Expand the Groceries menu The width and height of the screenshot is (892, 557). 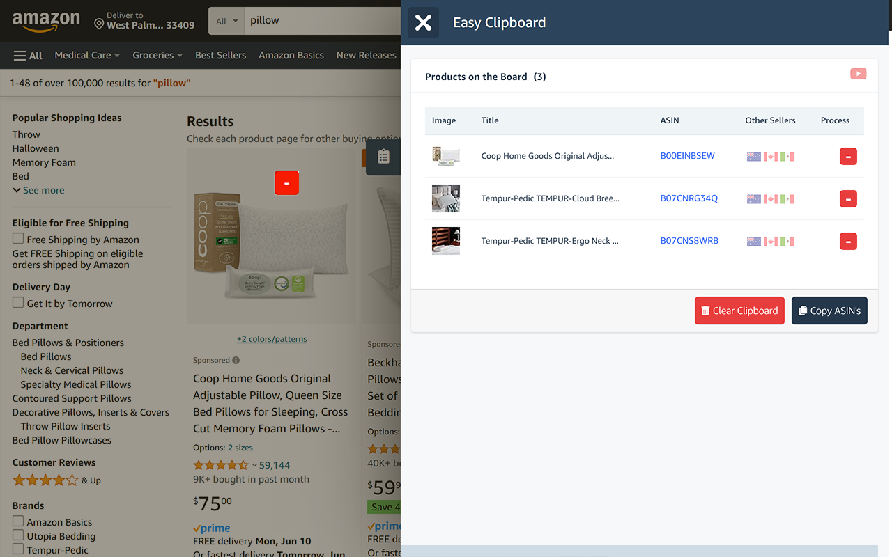tap(157, 56)
